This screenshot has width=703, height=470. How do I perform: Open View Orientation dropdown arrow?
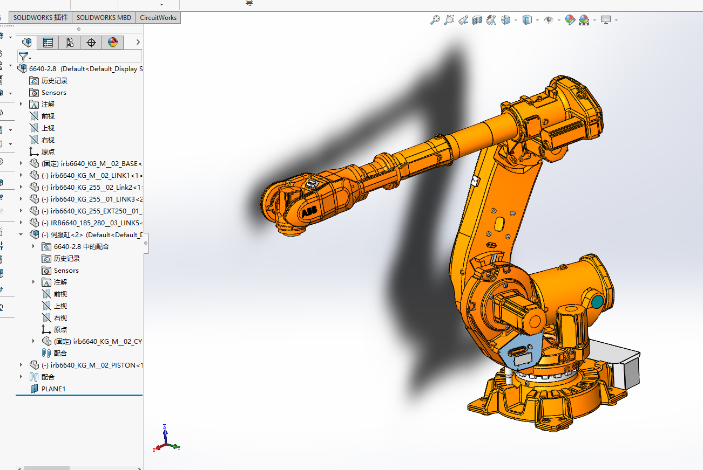(x=516, y=20)
